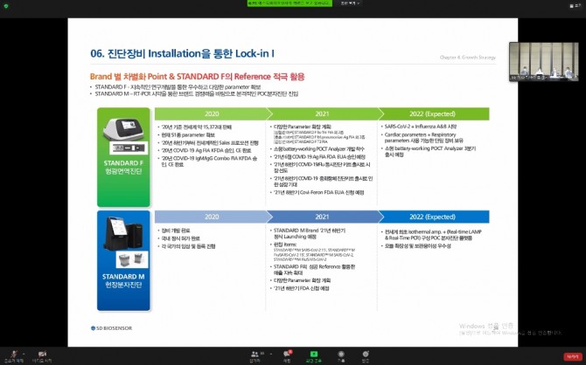Click the green 2022 (Expected) header

[x=433, y=114]
